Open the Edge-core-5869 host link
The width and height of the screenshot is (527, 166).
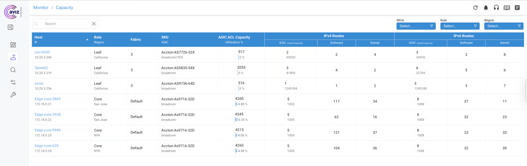pos(47,99)
